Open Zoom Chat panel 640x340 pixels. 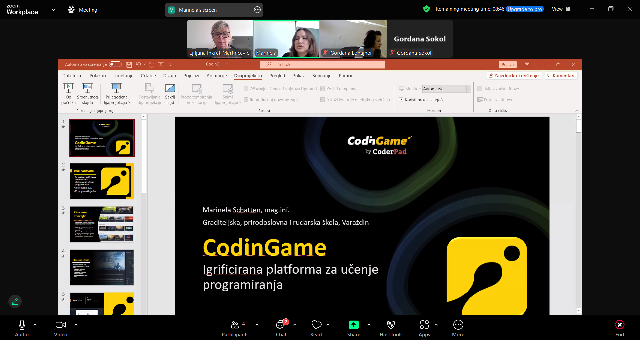click(281, 328)
